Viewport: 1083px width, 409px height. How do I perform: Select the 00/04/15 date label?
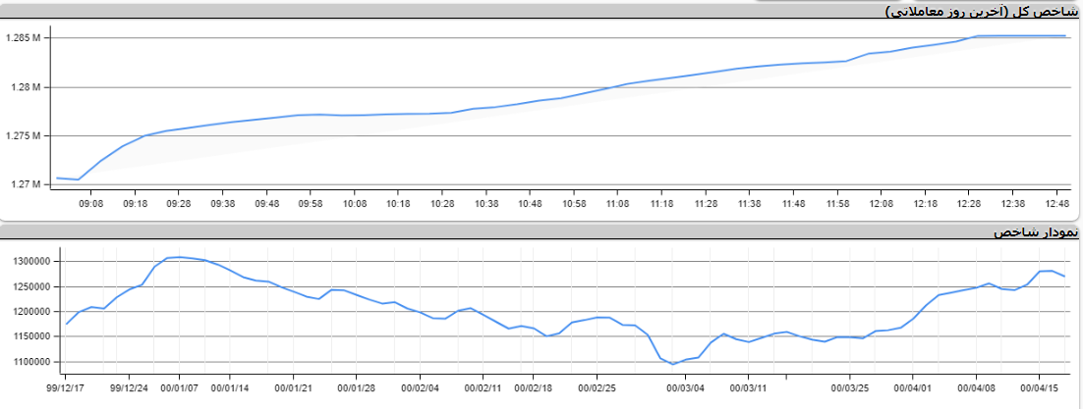1040,387
